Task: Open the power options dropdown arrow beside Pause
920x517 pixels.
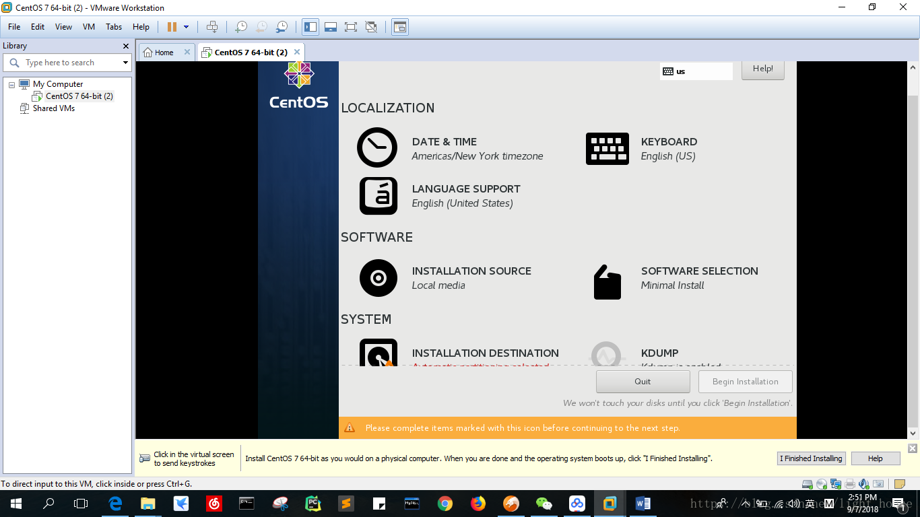Action: [186, 27]
